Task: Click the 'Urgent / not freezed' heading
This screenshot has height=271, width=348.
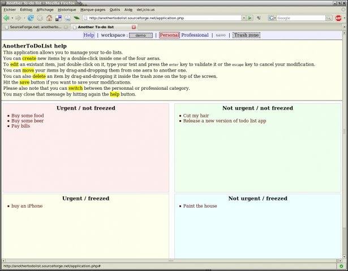Action: click(x=86, y=108)
